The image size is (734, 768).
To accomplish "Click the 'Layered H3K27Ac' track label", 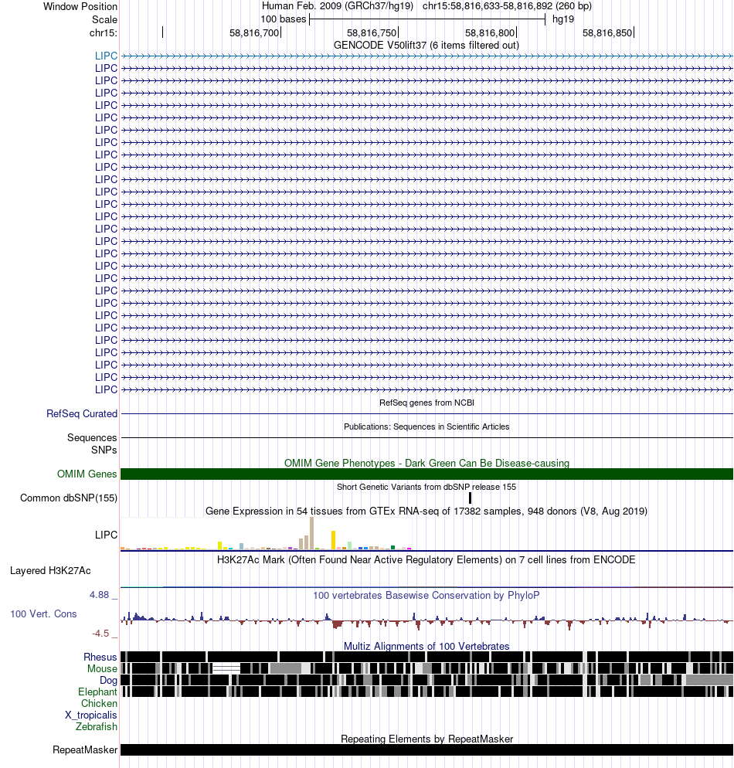I will [50, 571].
